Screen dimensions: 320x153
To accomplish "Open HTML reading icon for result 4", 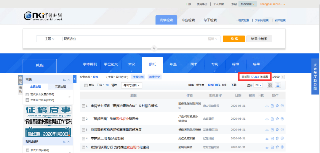I will click(272, 138).
